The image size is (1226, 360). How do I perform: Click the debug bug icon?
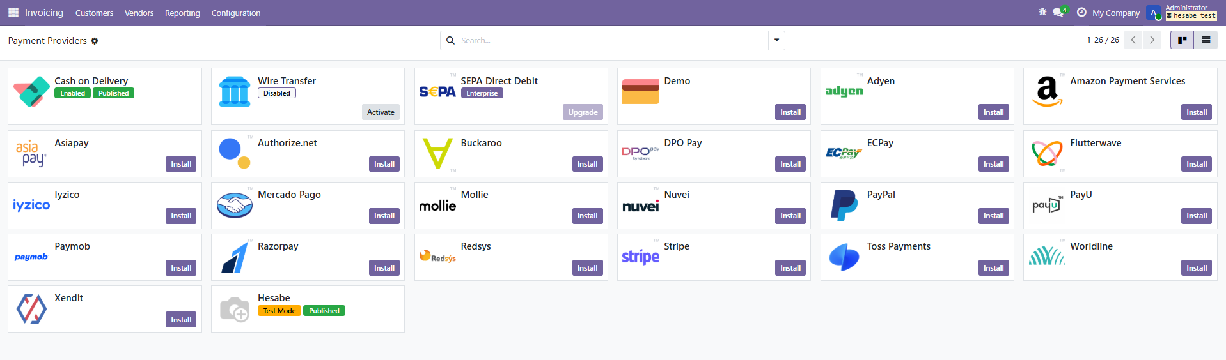click(x=1042, y=12)
